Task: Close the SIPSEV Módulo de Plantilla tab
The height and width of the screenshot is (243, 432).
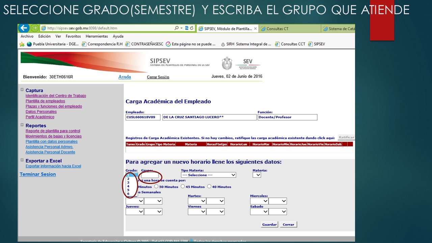Action: coord(255,29)
